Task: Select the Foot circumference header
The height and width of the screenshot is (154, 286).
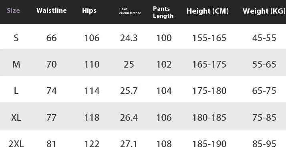Action: (130, 11)
